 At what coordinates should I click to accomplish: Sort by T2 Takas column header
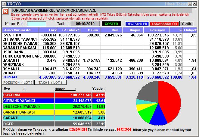point(69,30)
